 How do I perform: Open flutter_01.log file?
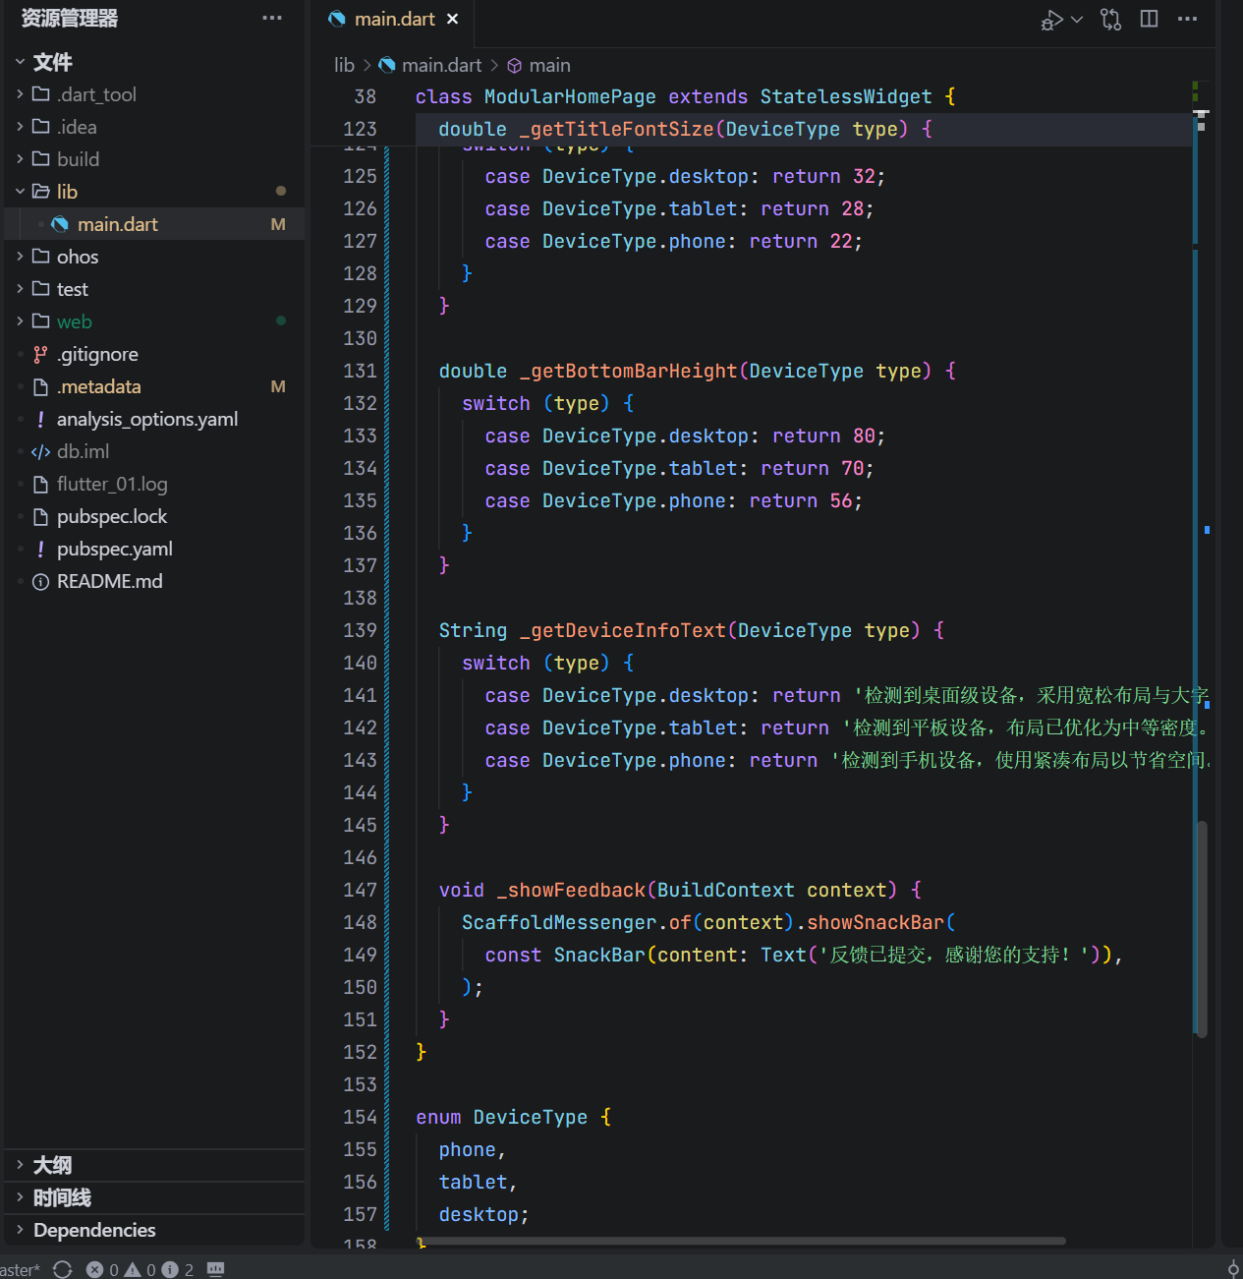pos(154,484)
